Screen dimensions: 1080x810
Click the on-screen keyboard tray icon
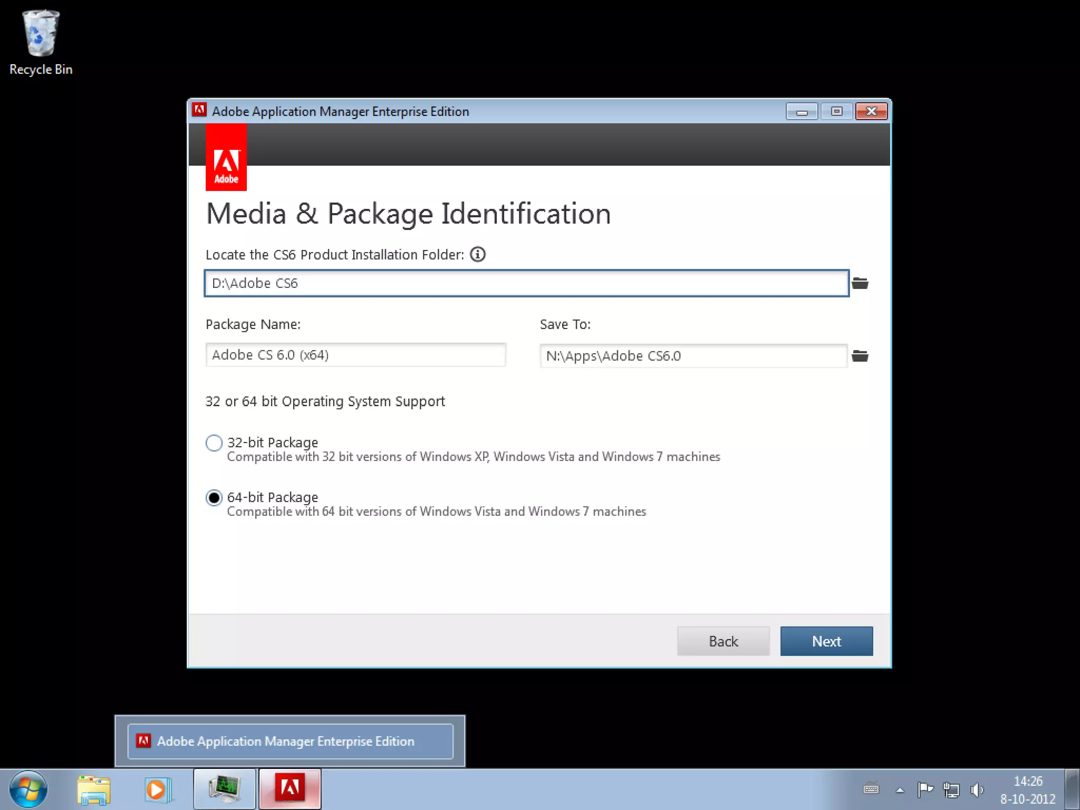tap(871, 789)
